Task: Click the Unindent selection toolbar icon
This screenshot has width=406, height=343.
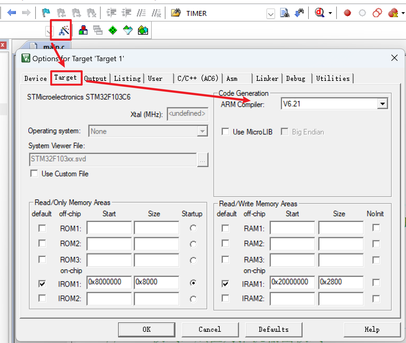Action: pos(126,13)
